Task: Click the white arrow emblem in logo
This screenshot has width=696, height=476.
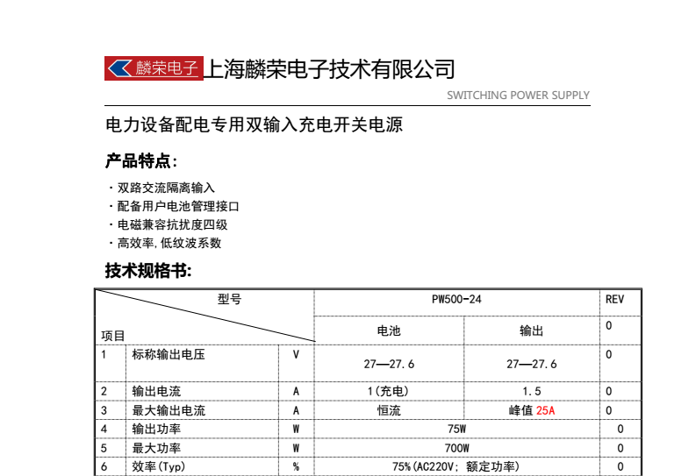Action: point(120,68)
